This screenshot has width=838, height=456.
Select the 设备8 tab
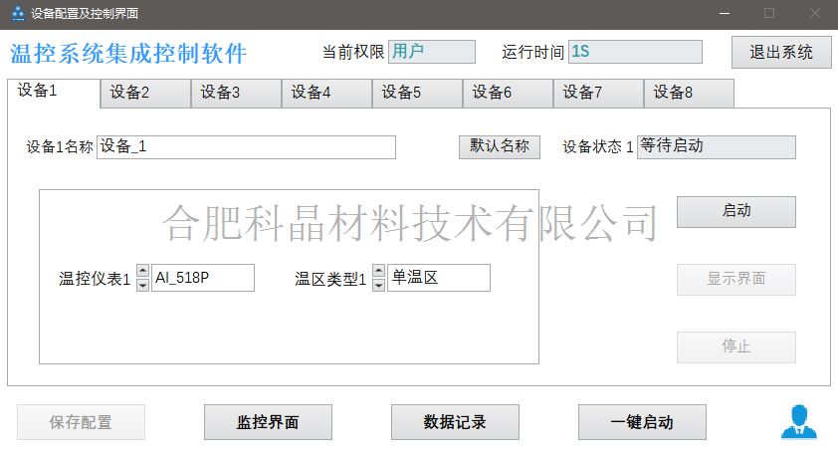689,93
